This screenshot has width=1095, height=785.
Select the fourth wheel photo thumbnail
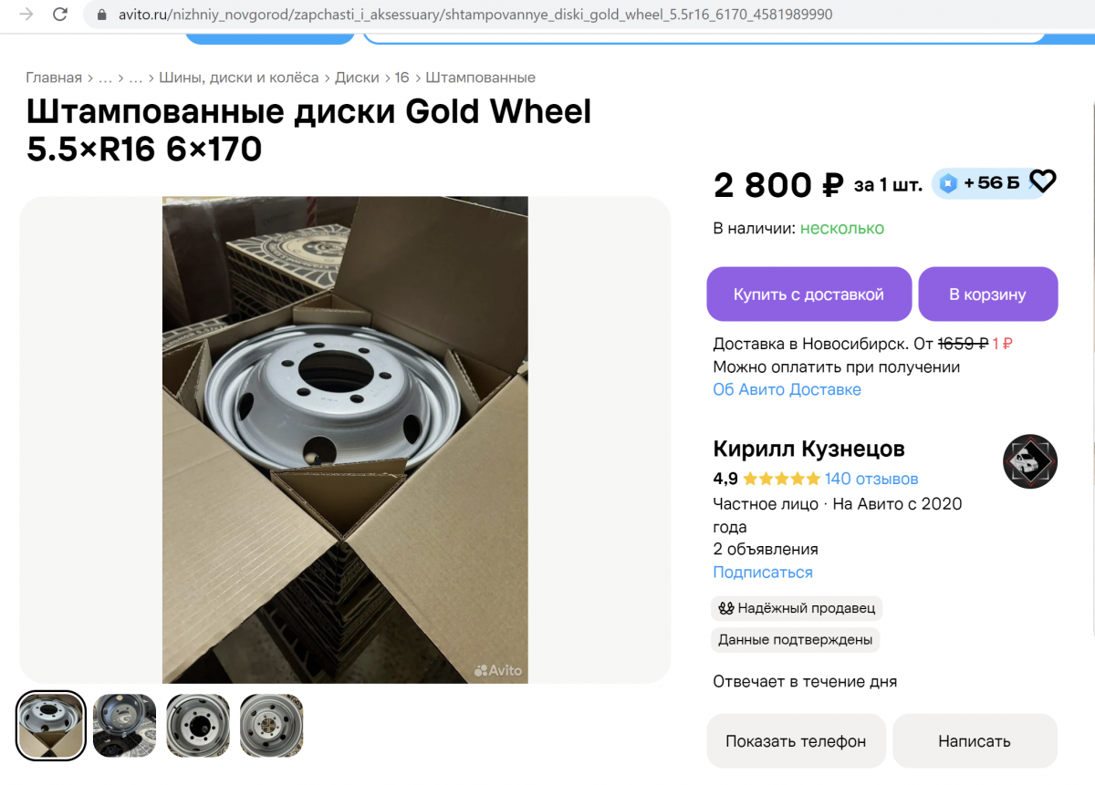(x=271, y=726)
